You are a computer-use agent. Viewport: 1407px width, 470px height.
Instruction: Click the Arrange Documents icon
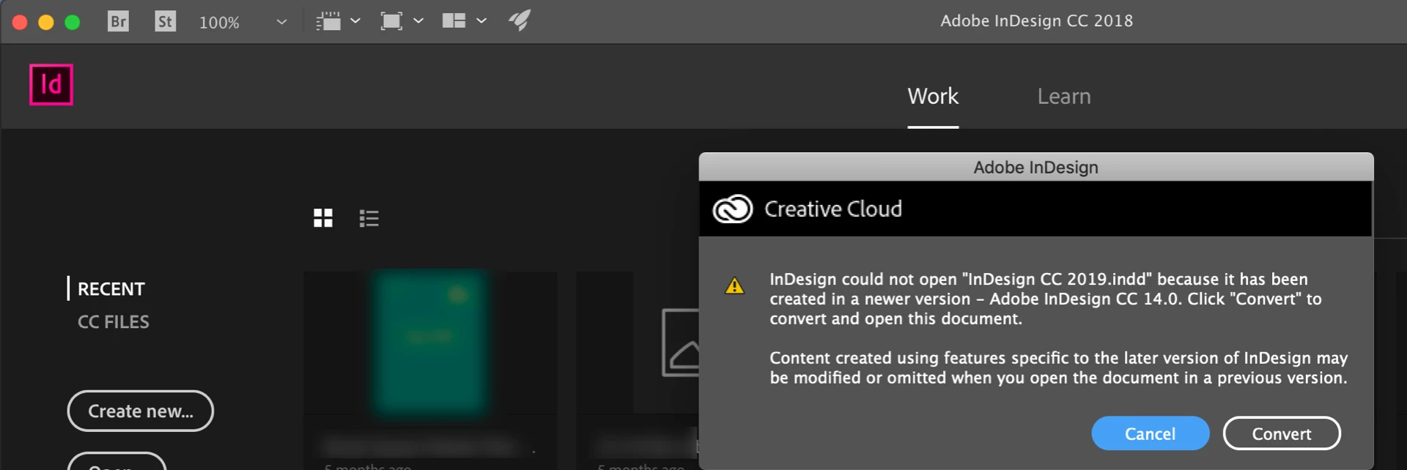coord(454,20)
